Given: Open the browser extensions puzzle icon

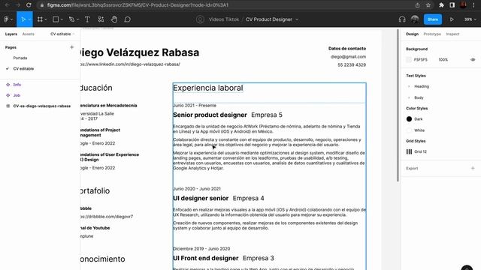Looking at the screenshot, I should pyautogui.click(x=441, y=5).
